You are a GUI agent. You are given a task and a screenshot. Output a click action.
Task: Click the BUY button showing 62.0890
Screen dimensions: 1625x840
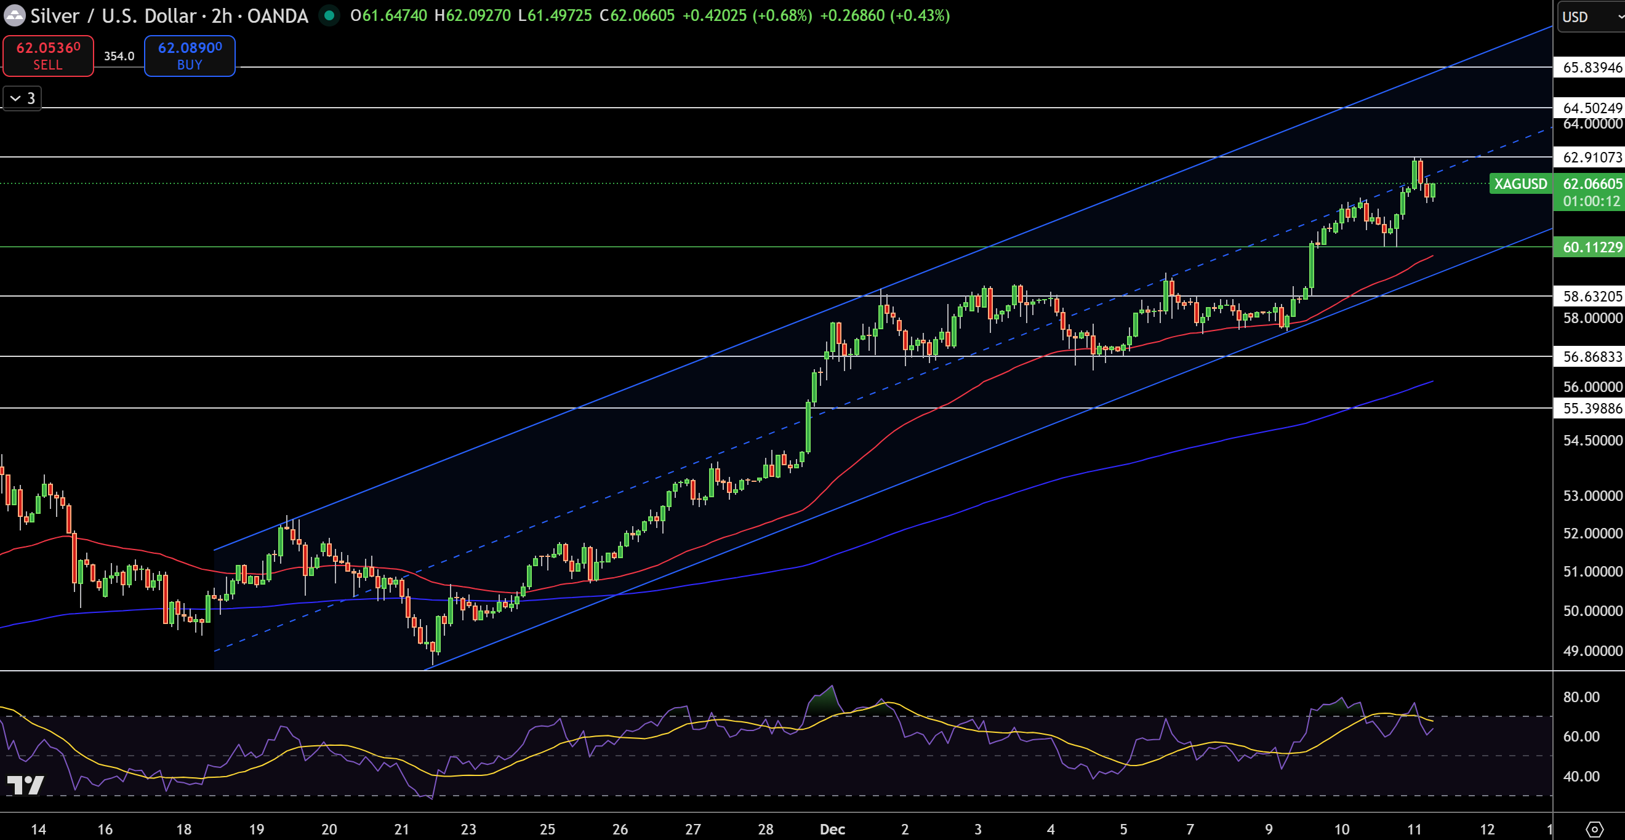point(188,55)
